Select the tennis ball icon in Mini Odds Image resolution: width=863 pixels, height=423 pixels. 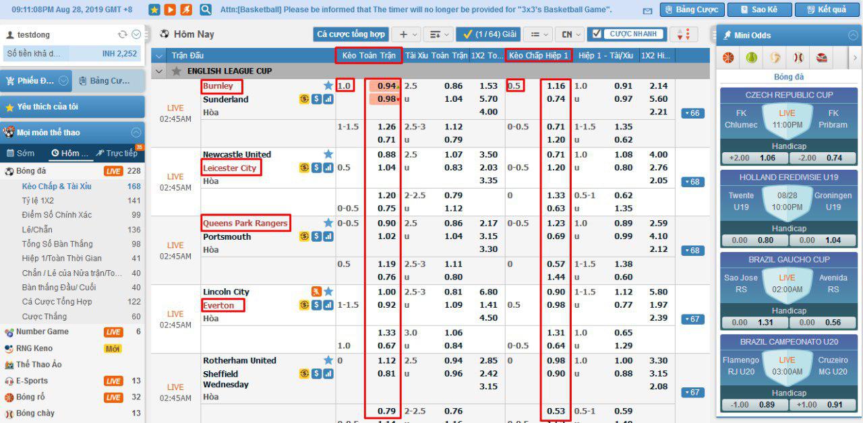coord(751,58)
